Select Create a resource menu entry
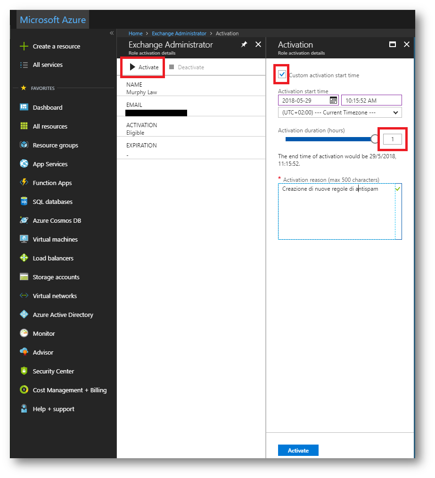The image size is (435, 478). click(57, 46)
